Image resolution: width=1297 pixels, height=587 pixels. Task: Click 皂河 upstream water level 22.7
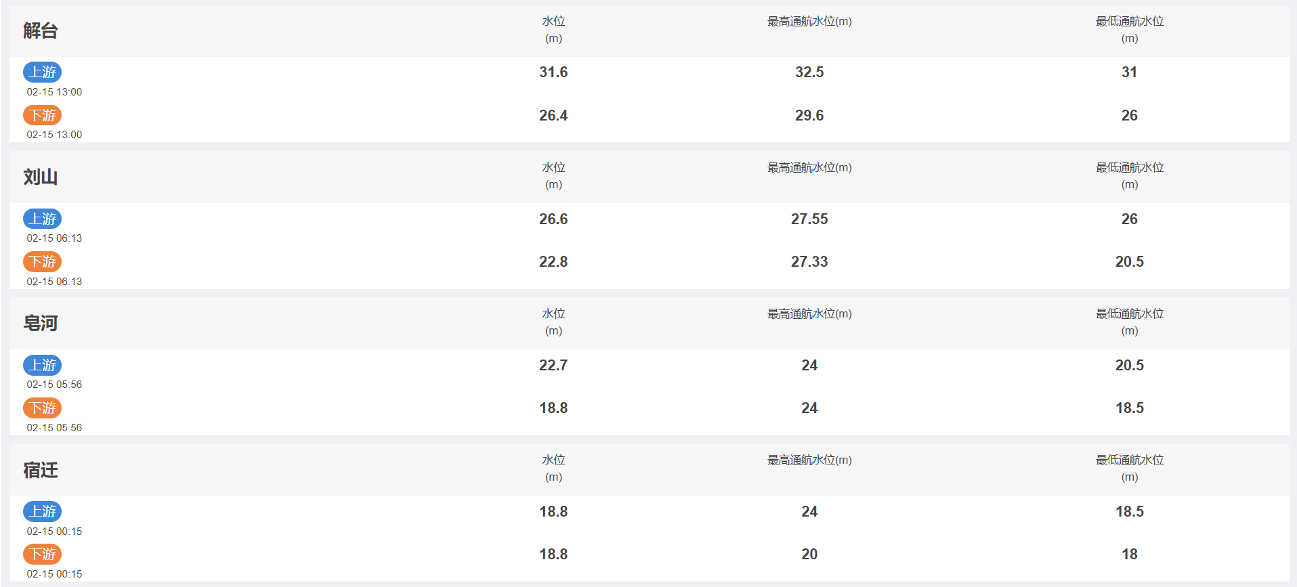pos(553,365)
